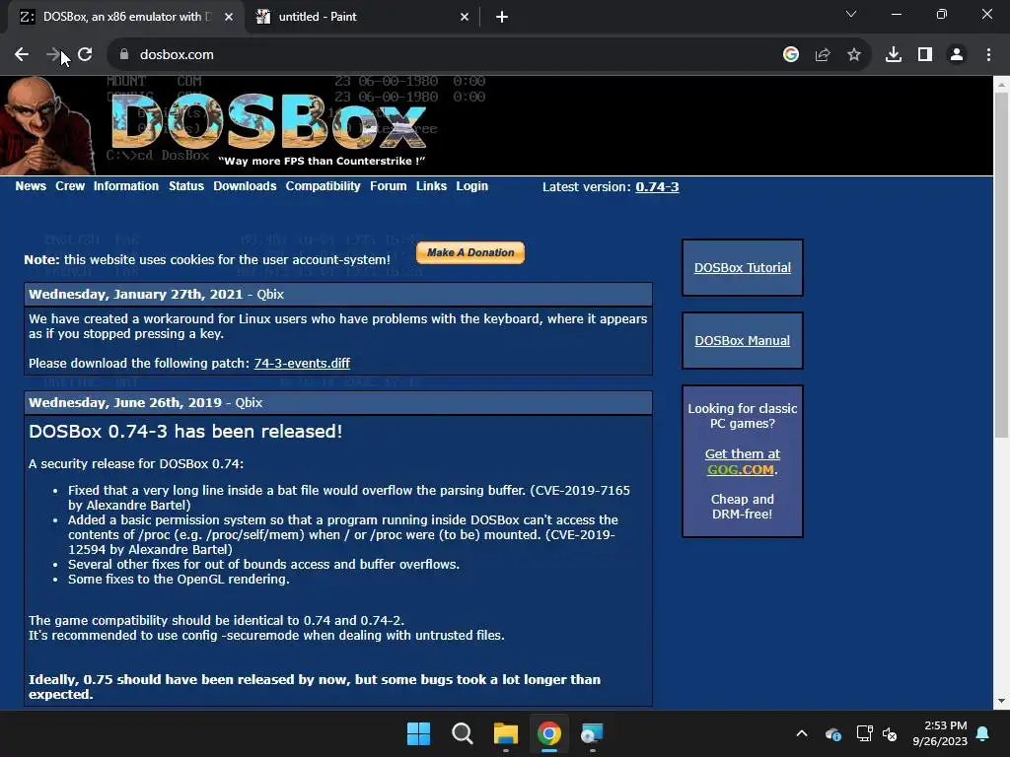This screenshot has height=757, width=1010.
Task: Close the DOSBox tab
Action: point(229,17)
